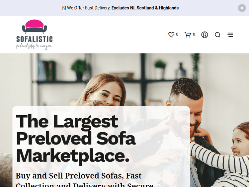The image size is (249, 187).
Task: Click the boxed question-mark icon in banner
Action: (x=64, y=8)
